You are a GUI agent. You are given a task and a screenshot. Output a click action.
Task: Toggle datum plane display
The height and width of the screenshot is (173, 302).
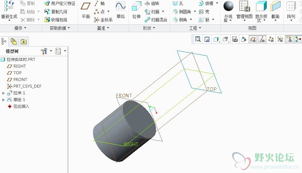253,39
